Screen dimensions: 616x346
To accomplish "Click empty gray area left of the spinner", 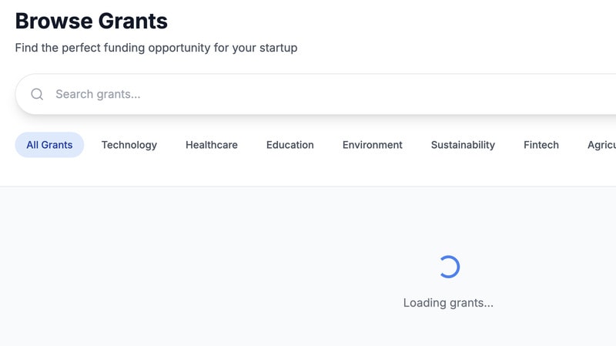I will [192, 270].
